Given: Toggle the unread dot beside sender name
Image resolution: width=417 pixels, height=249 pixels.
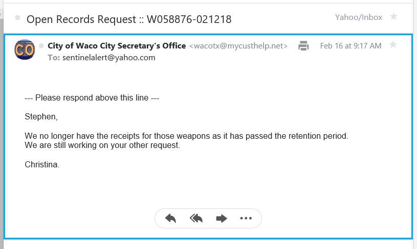Looking at the screenshot, I should point(41,46).
